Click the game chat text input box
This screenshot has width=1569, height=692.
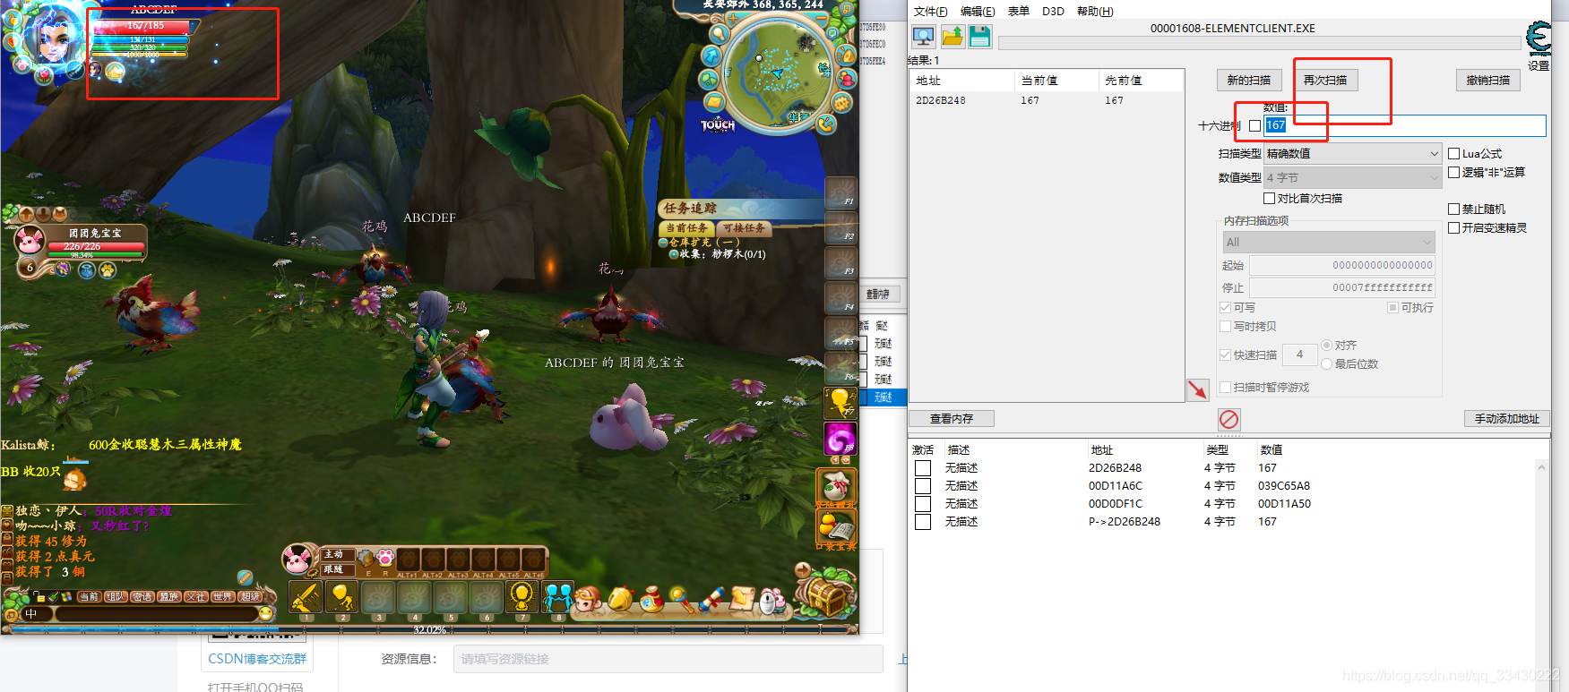tap(157, 614)
